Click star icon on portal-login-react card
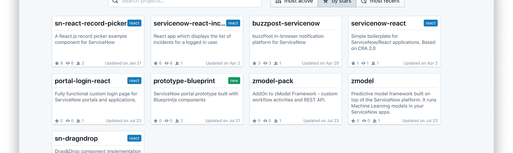 point(57,121)
